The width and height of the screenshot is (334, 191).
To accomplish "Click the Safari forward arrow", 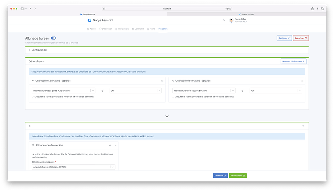I will click(35, 9).
